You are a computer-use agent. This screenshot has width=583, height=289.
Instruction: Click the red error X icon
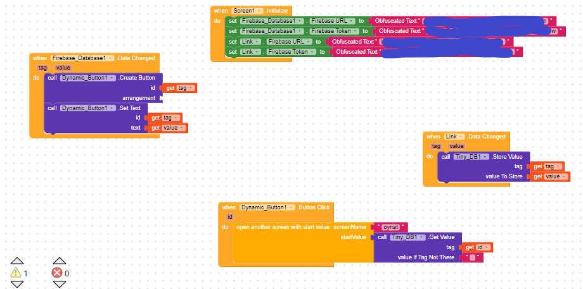pos(57,273)
